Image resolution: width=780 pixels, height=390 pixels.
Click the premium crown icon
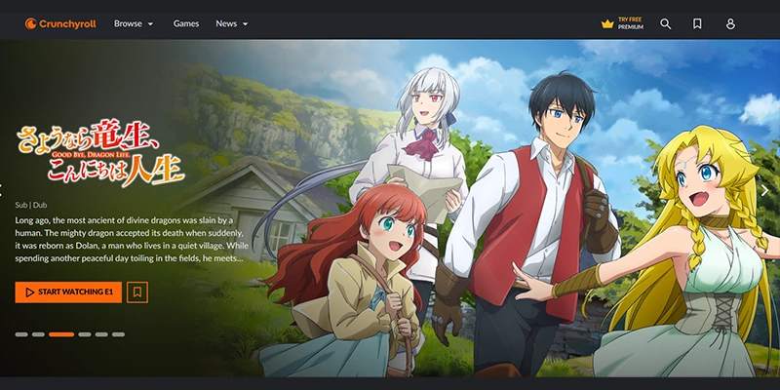(x=607, y=23)
